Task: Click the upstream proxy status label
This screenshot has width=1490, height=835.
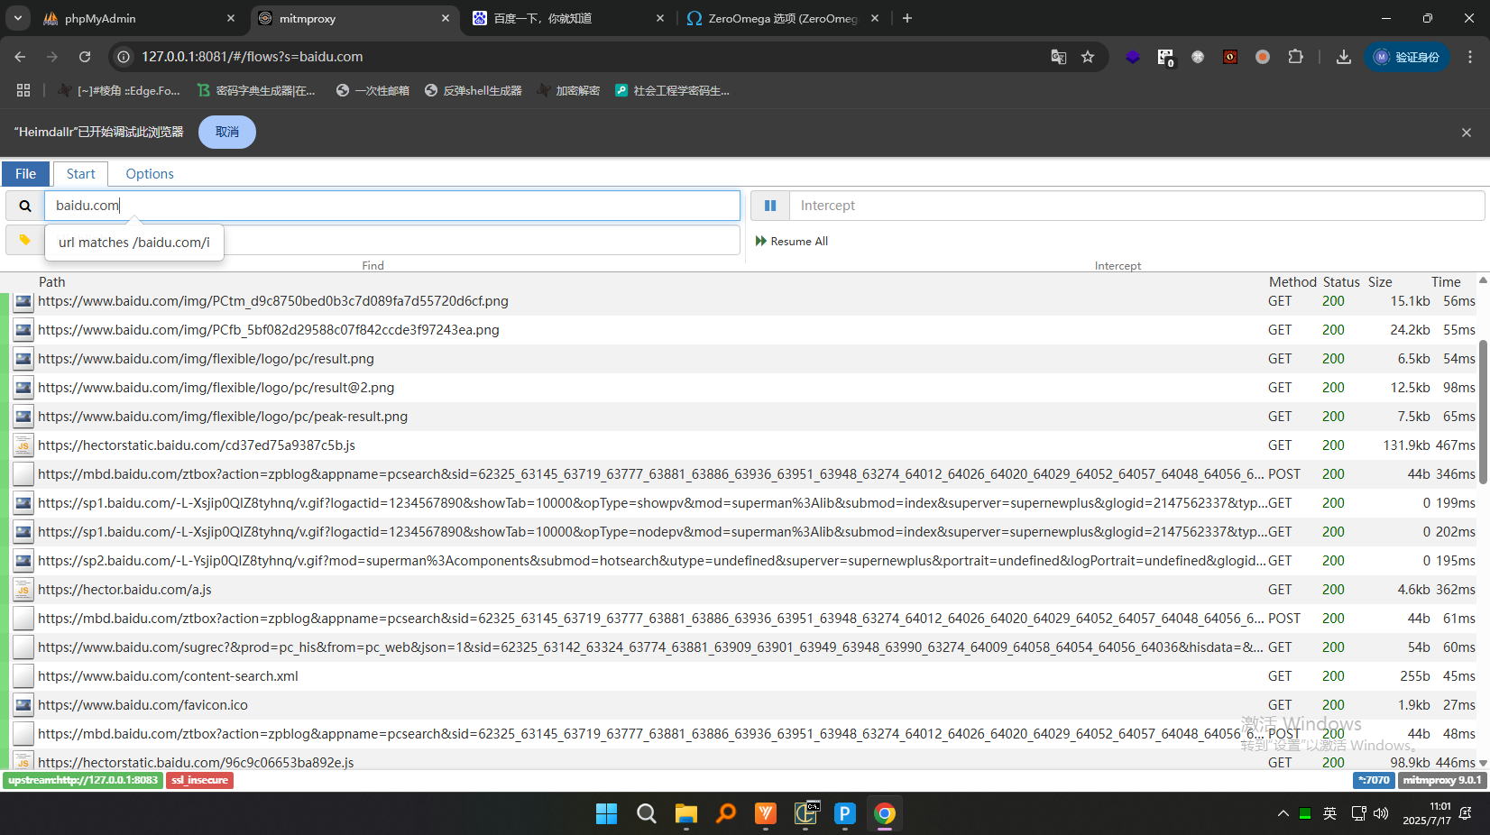Action: pyautogui.click(x=83, y=780)
